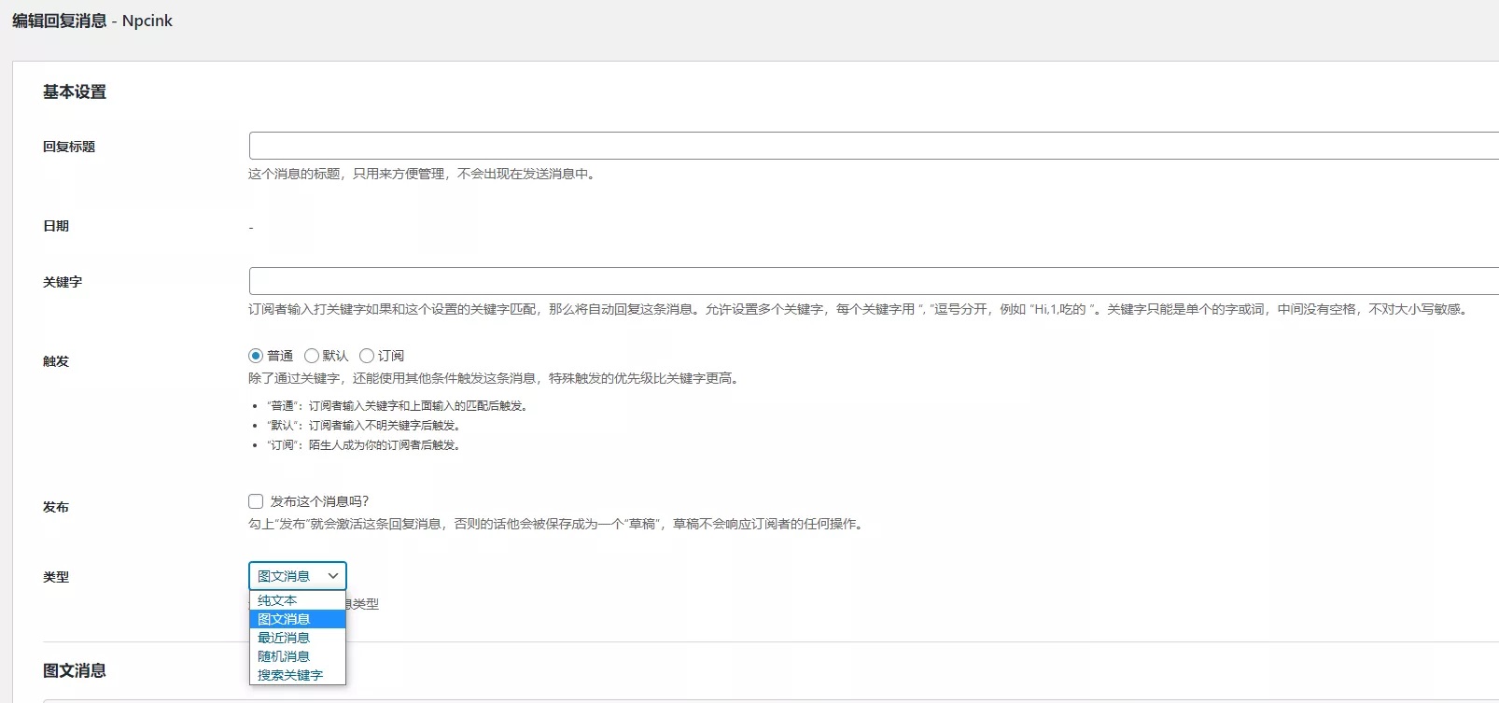The width and height of the screenshot is (1499, 703).
Task: Click the “普通” trigger explanation bullet
Action: point(399,406)
